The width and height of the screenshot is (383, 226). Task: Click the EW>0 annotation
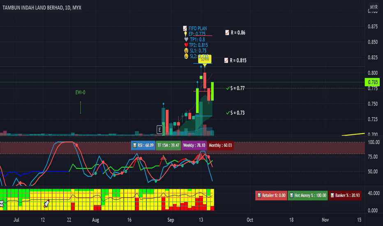click(x=81, y=92)
